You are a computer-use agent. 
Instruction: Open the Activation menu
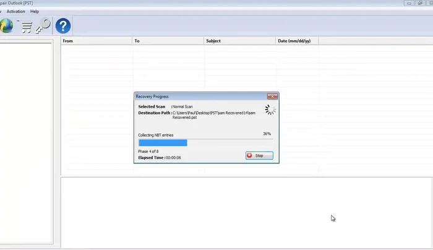click(x=16, y=11)
